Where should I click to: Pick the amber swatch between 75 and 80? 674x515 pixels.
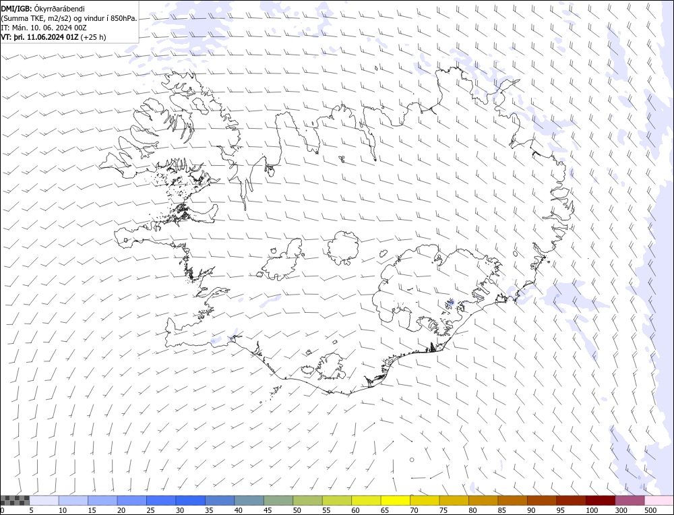(x=454, y=500)
